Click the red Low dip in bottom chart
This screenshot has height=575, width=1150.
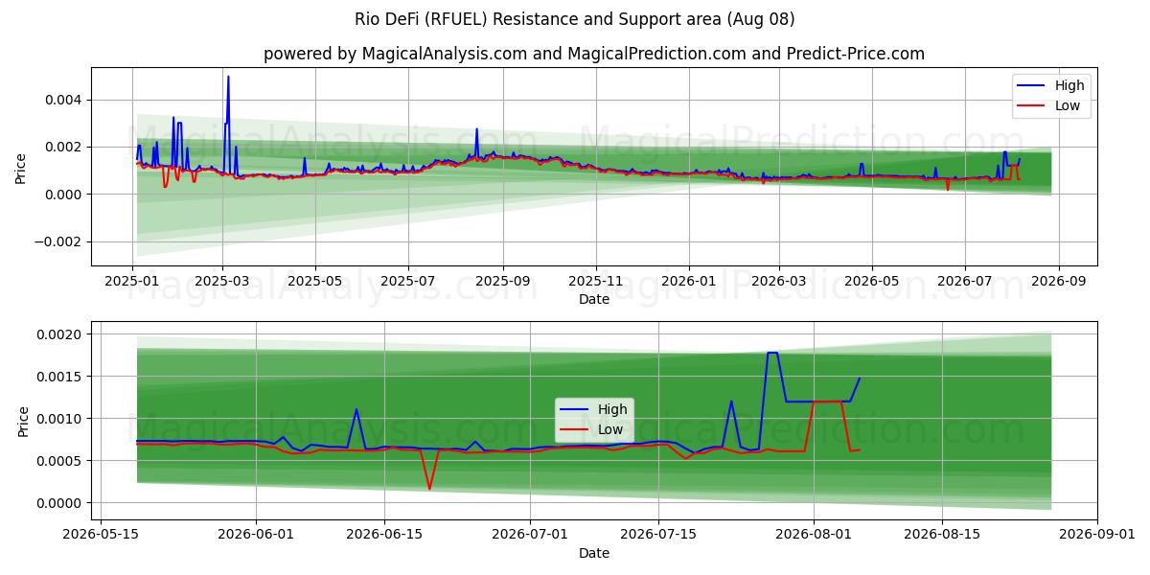click(x=429, y=489)
